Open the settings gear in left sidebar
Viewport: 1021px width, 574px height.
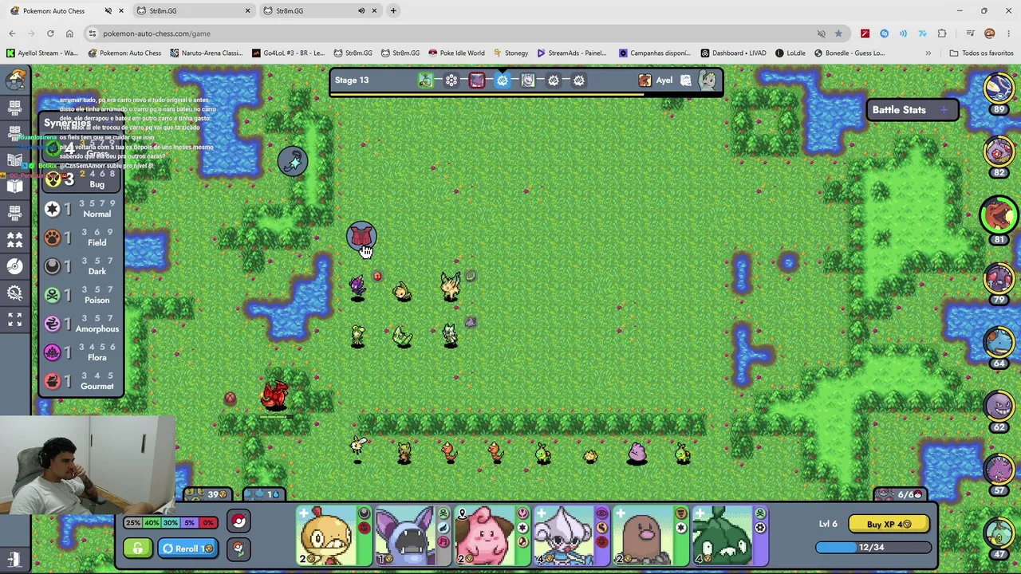pyautogui.click(x=14, y=293)
